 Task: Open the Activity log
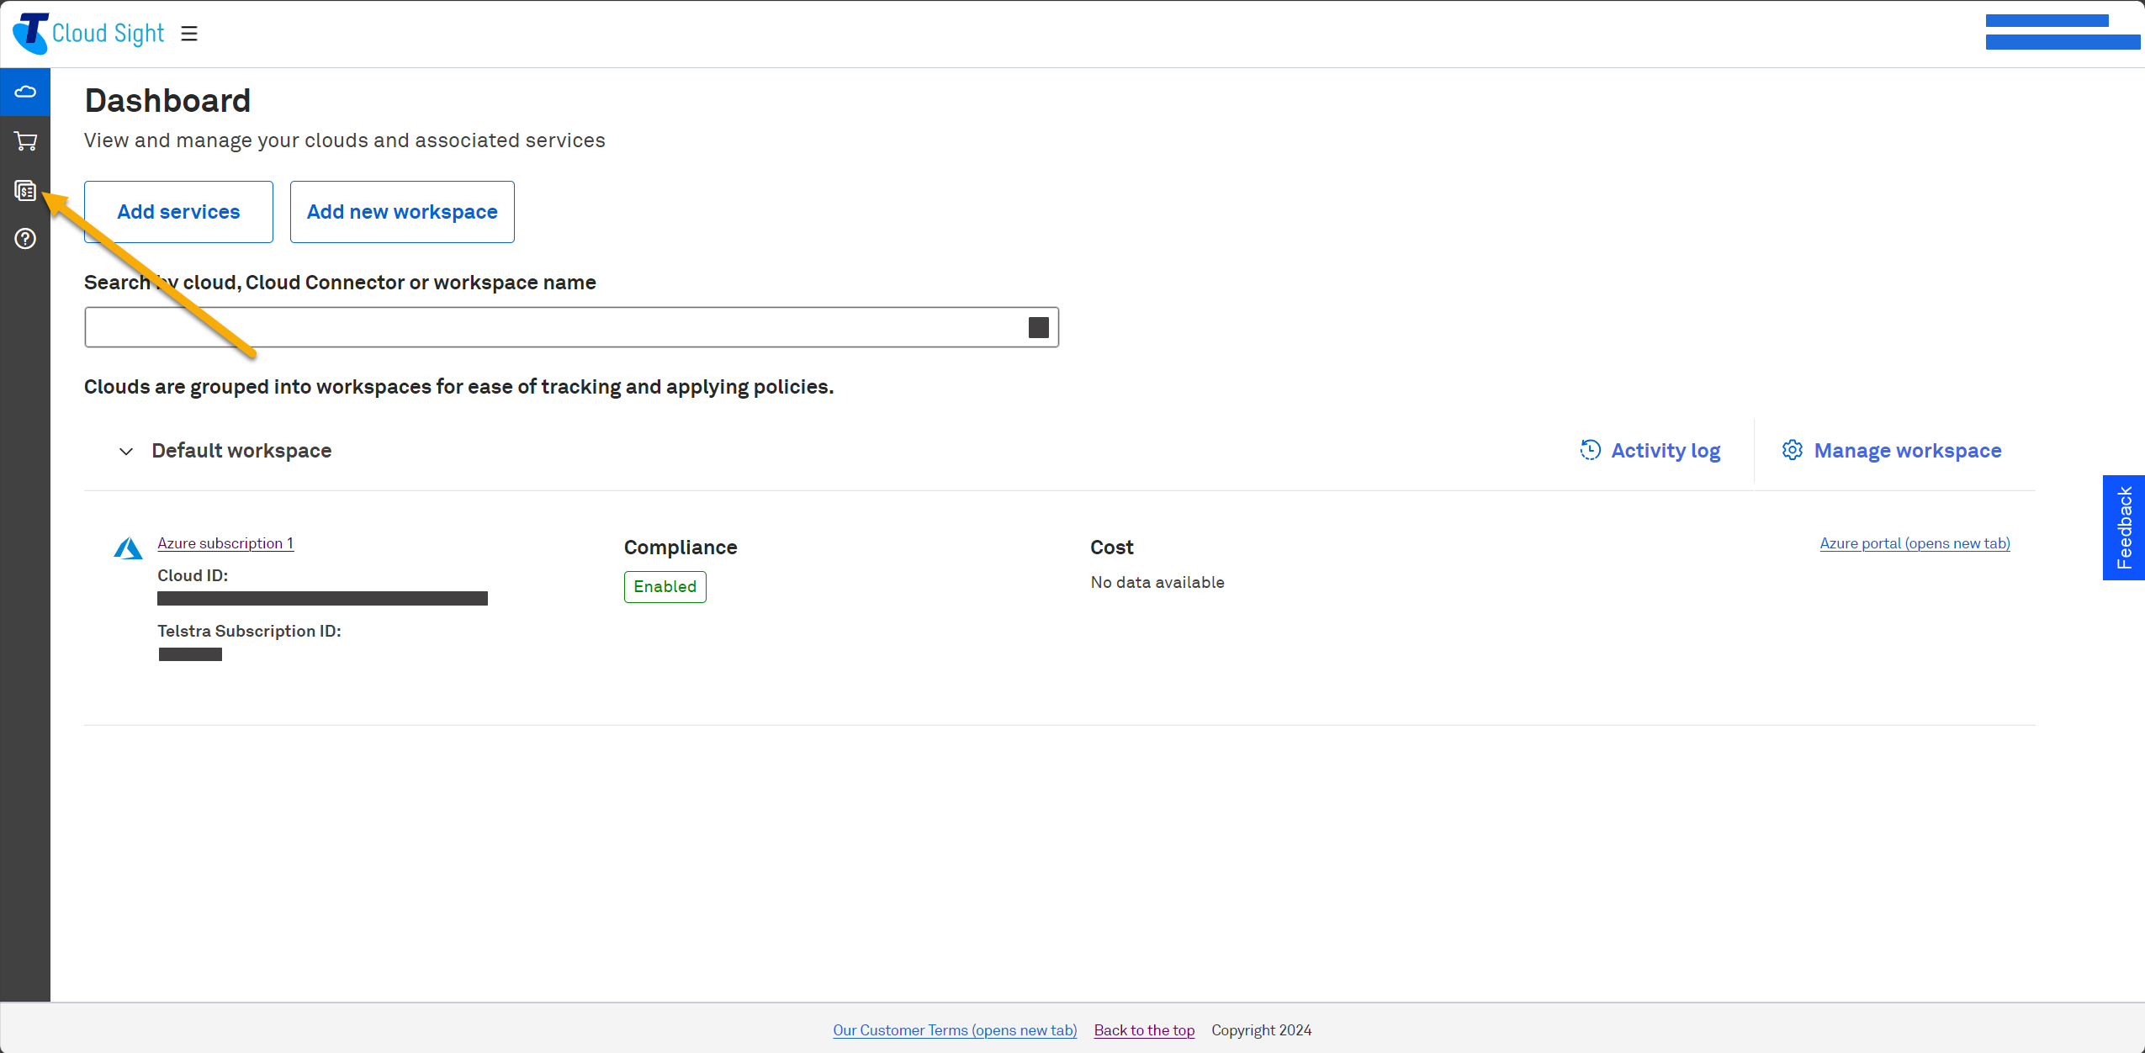[1650, 451]
